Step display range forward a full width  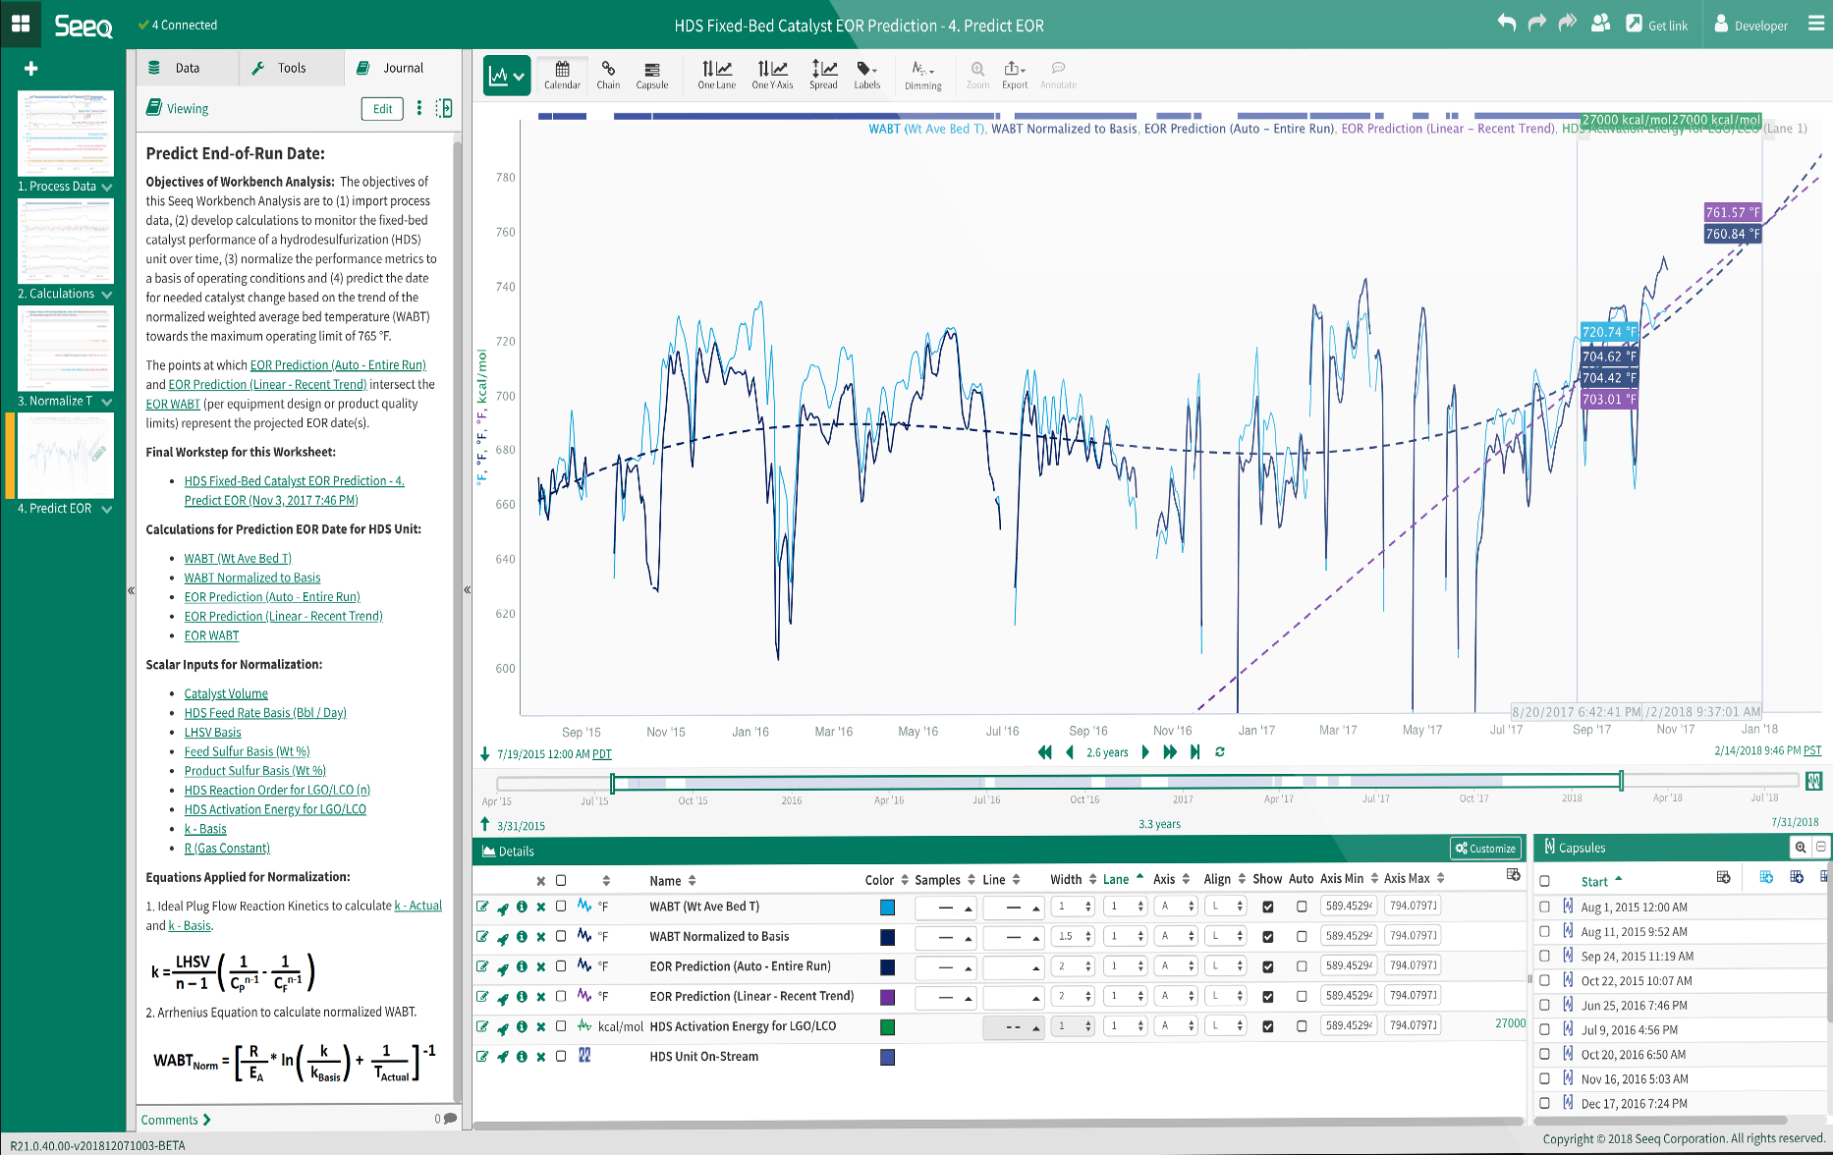[x=1170, y=752]
